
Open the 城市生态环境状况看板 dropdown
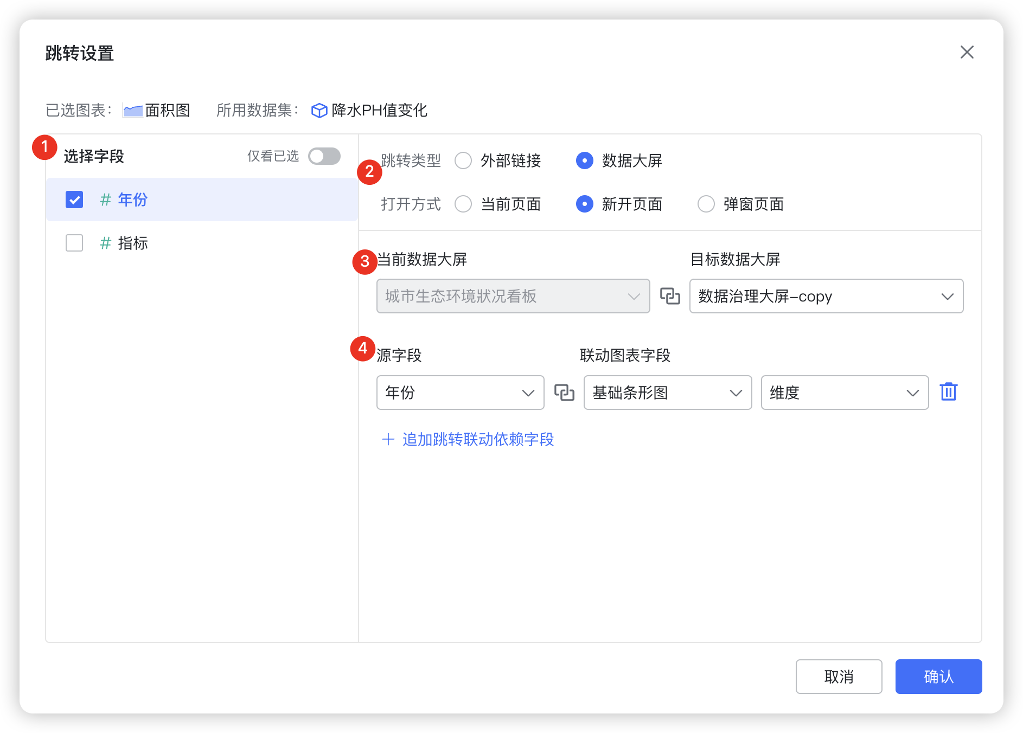click(x=513, y=296)
